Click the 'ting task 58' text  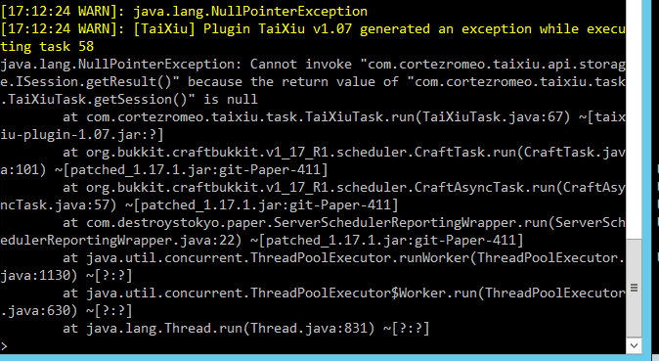47,47
